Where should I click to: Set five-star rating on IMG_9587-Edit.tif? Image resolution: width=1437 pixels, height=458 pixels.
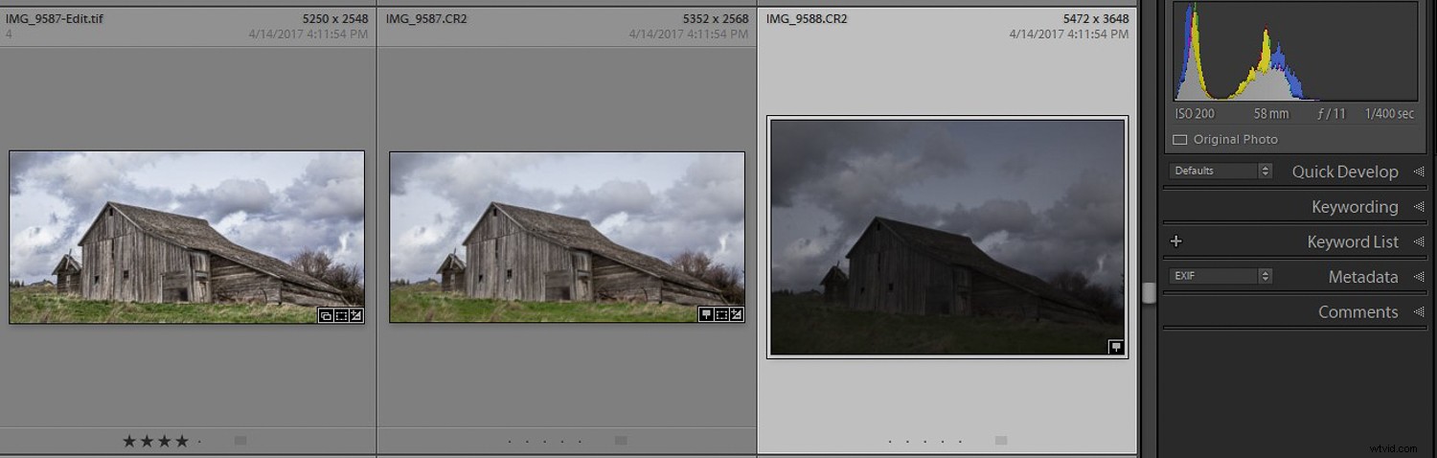[x=199, y=442]
